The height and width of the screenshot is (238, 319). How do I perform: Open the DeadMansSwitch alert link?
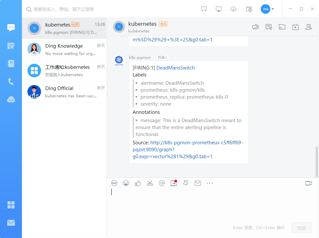click(x=175, y=68)
